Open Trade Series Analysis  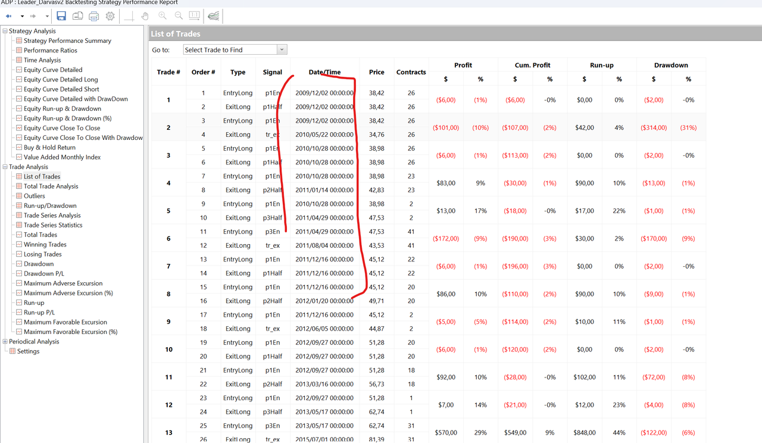(x=52, y=216)
